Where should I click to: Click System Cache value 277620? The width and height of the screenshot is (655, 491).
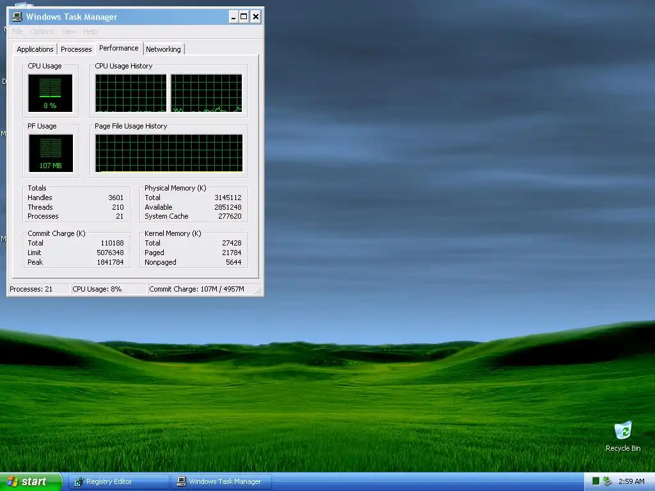tap(230, 216)
